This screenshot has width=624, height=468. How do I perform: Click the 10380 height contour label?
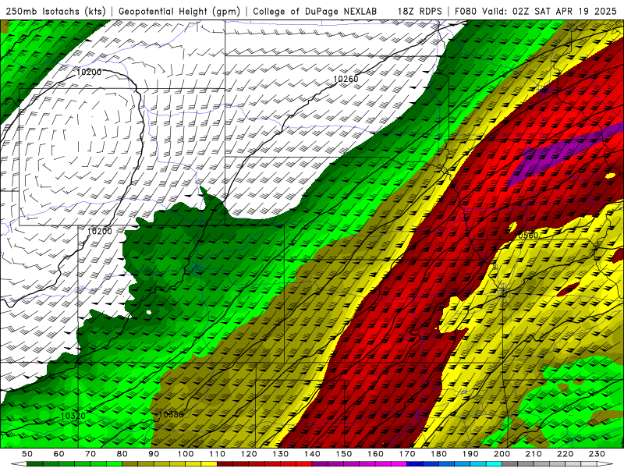[171, 415]
